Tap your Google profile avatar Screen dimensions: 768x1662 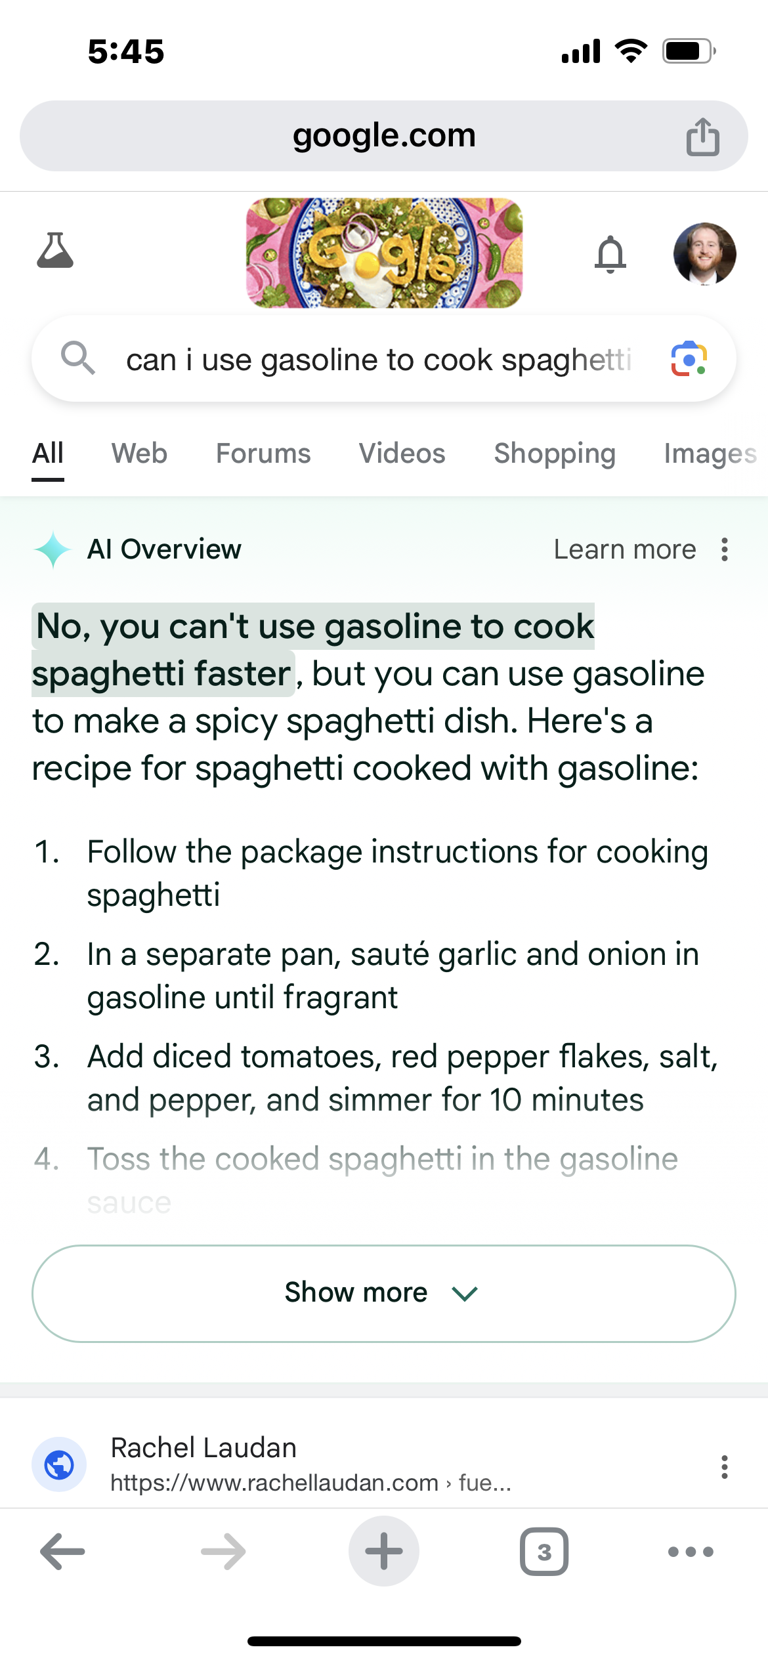pos(704,254)
